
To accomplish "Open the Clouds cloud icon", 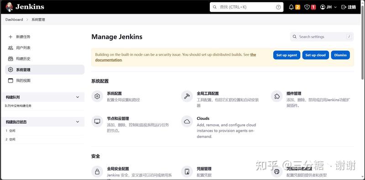I will (187, 121).
